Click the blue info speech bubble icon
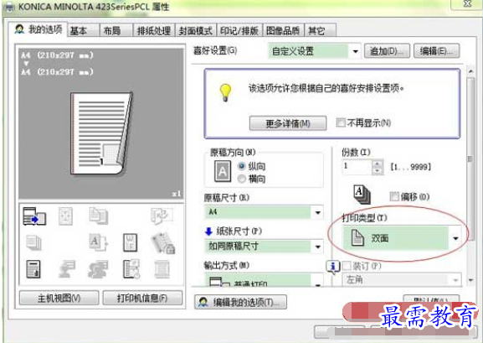The image size is (483, 343). 333,267
